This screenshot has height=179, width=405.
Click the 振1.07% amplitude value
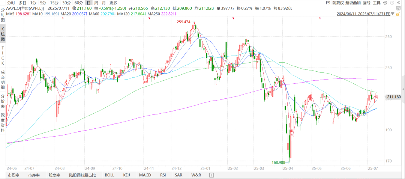point(263,8)
